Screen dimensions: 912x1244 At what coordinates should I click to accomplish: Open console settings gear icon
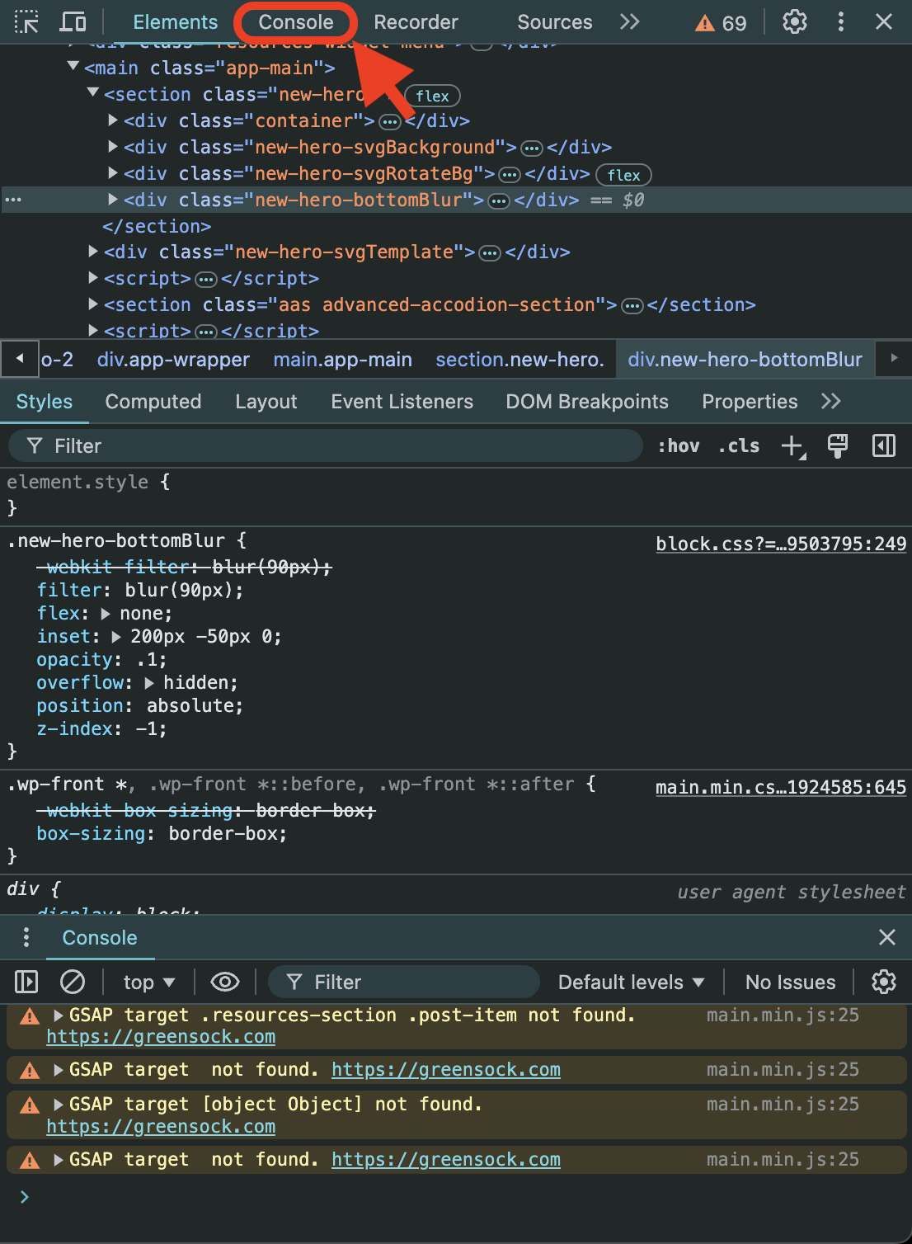click(x=883, y=982)
